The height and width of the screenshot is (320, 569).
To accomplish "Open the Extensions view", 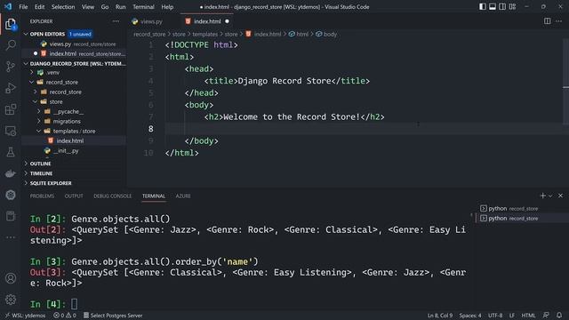I will click(11, 109).
